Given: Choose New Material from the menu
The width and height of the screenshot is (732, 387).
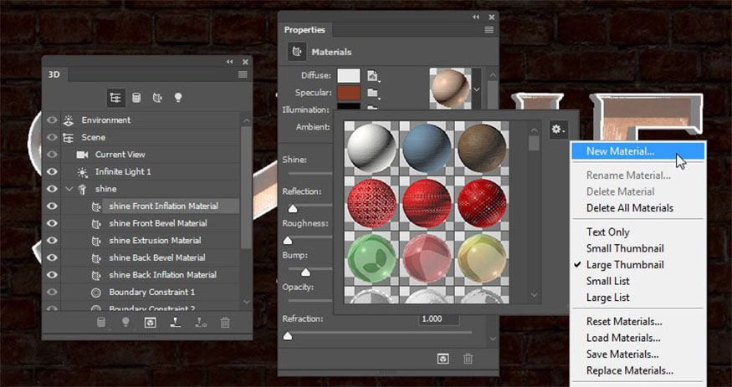Looking at the screenshot, I should tap(620, 151).
